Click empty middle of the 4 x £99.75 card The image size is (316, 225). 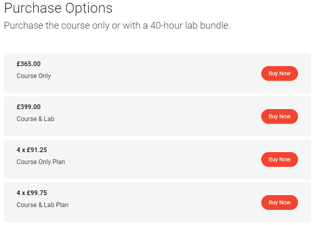[156, 202]
